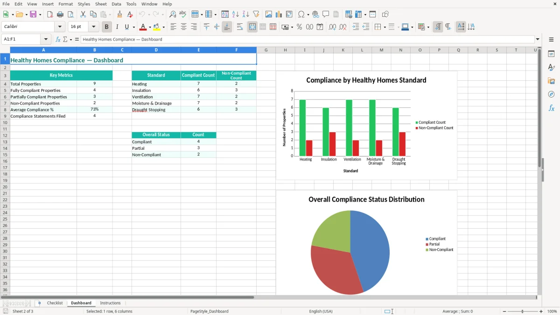The image size is (560, 315).
Task: Open the Data menu
Action: click(x=116, y=4)
